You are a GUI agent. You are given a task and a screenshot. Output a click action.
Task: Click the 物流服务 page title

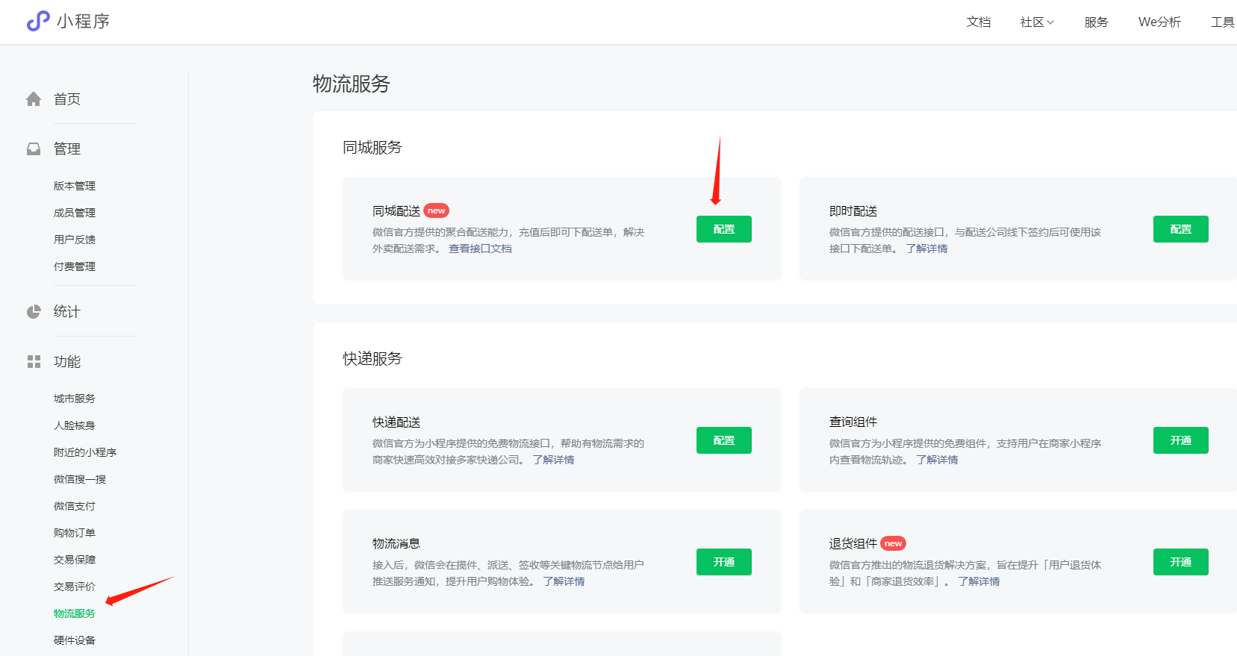(x=352, y=84)
